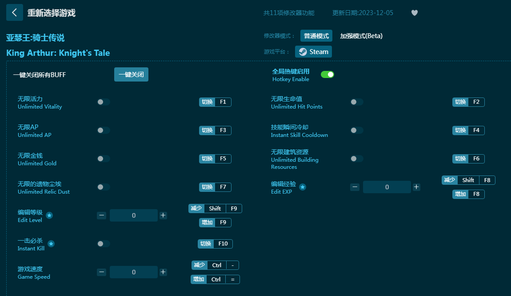Viewport: 511px width, 296px height.
Task: Click 减少 Shift F9 hotkey button
Action: click(x=215, y=209)
